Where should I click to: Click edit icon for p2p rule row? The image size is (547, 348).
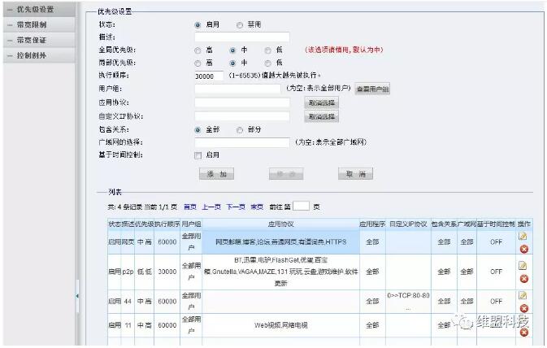pos(523,265)
